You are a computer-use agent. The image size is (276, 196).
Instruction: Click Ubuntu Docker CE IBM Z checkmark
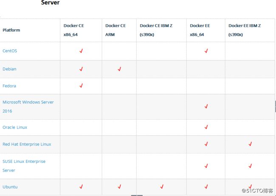[x=162, y=187]
